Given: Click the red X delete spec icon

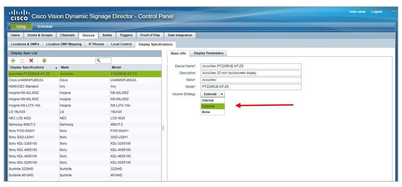Looking at the screenshot, I should pyautogui.click(x=31, y=61).
